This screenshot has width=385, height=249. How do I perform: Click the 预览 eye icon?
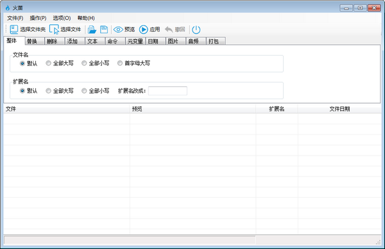(x=118, y=29)
